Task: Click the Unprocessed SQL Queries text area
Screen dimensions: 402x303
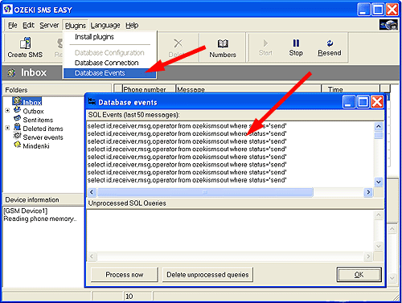Action: pyautogui.click(x=230, y=231)
